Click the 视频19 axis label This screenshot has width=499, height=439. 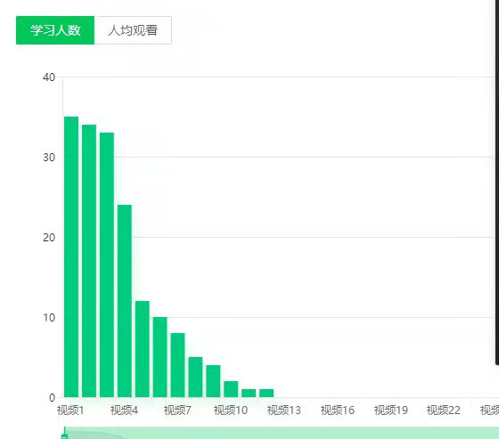point(391,411)
